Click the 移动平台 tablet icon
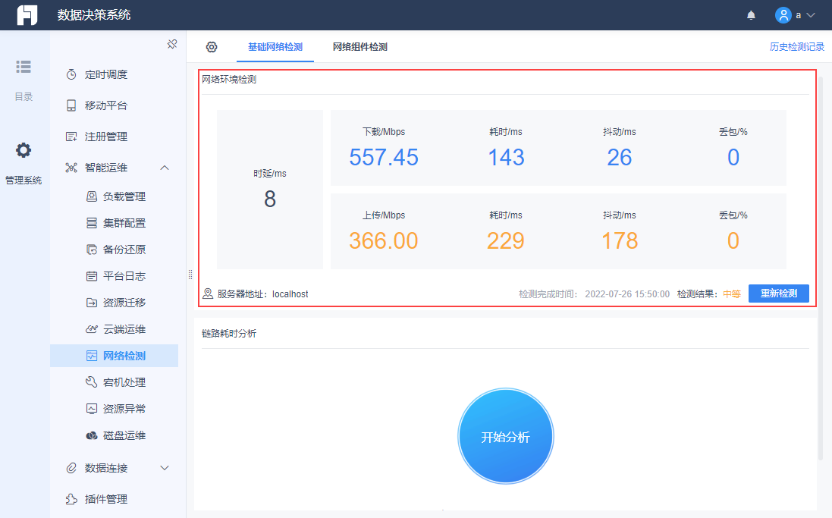 pyautogui.click(x=71, y=105)
